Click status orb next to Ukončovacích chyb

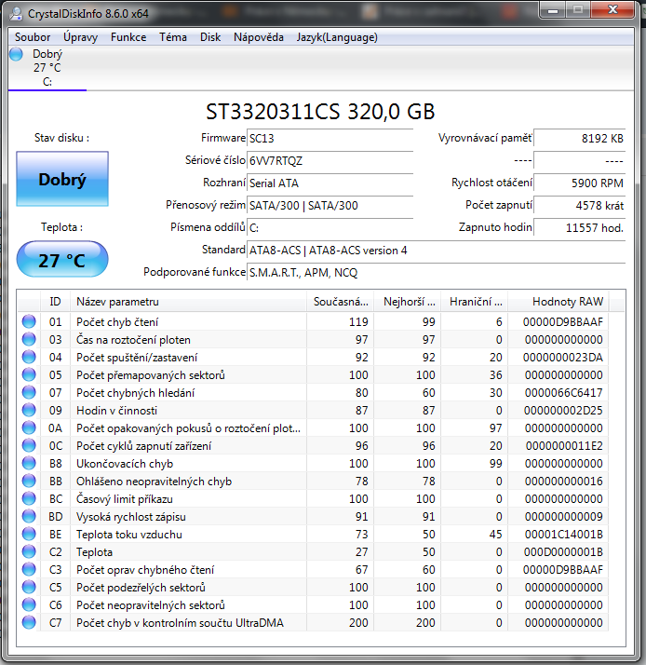tap(30, 464)
